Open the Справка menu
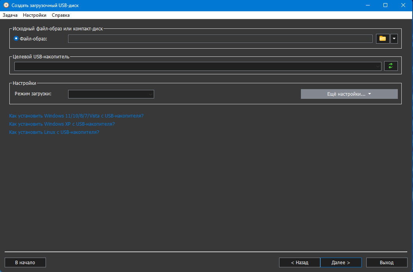This screenshot has width=413, height=272. (x=61, y=15)
